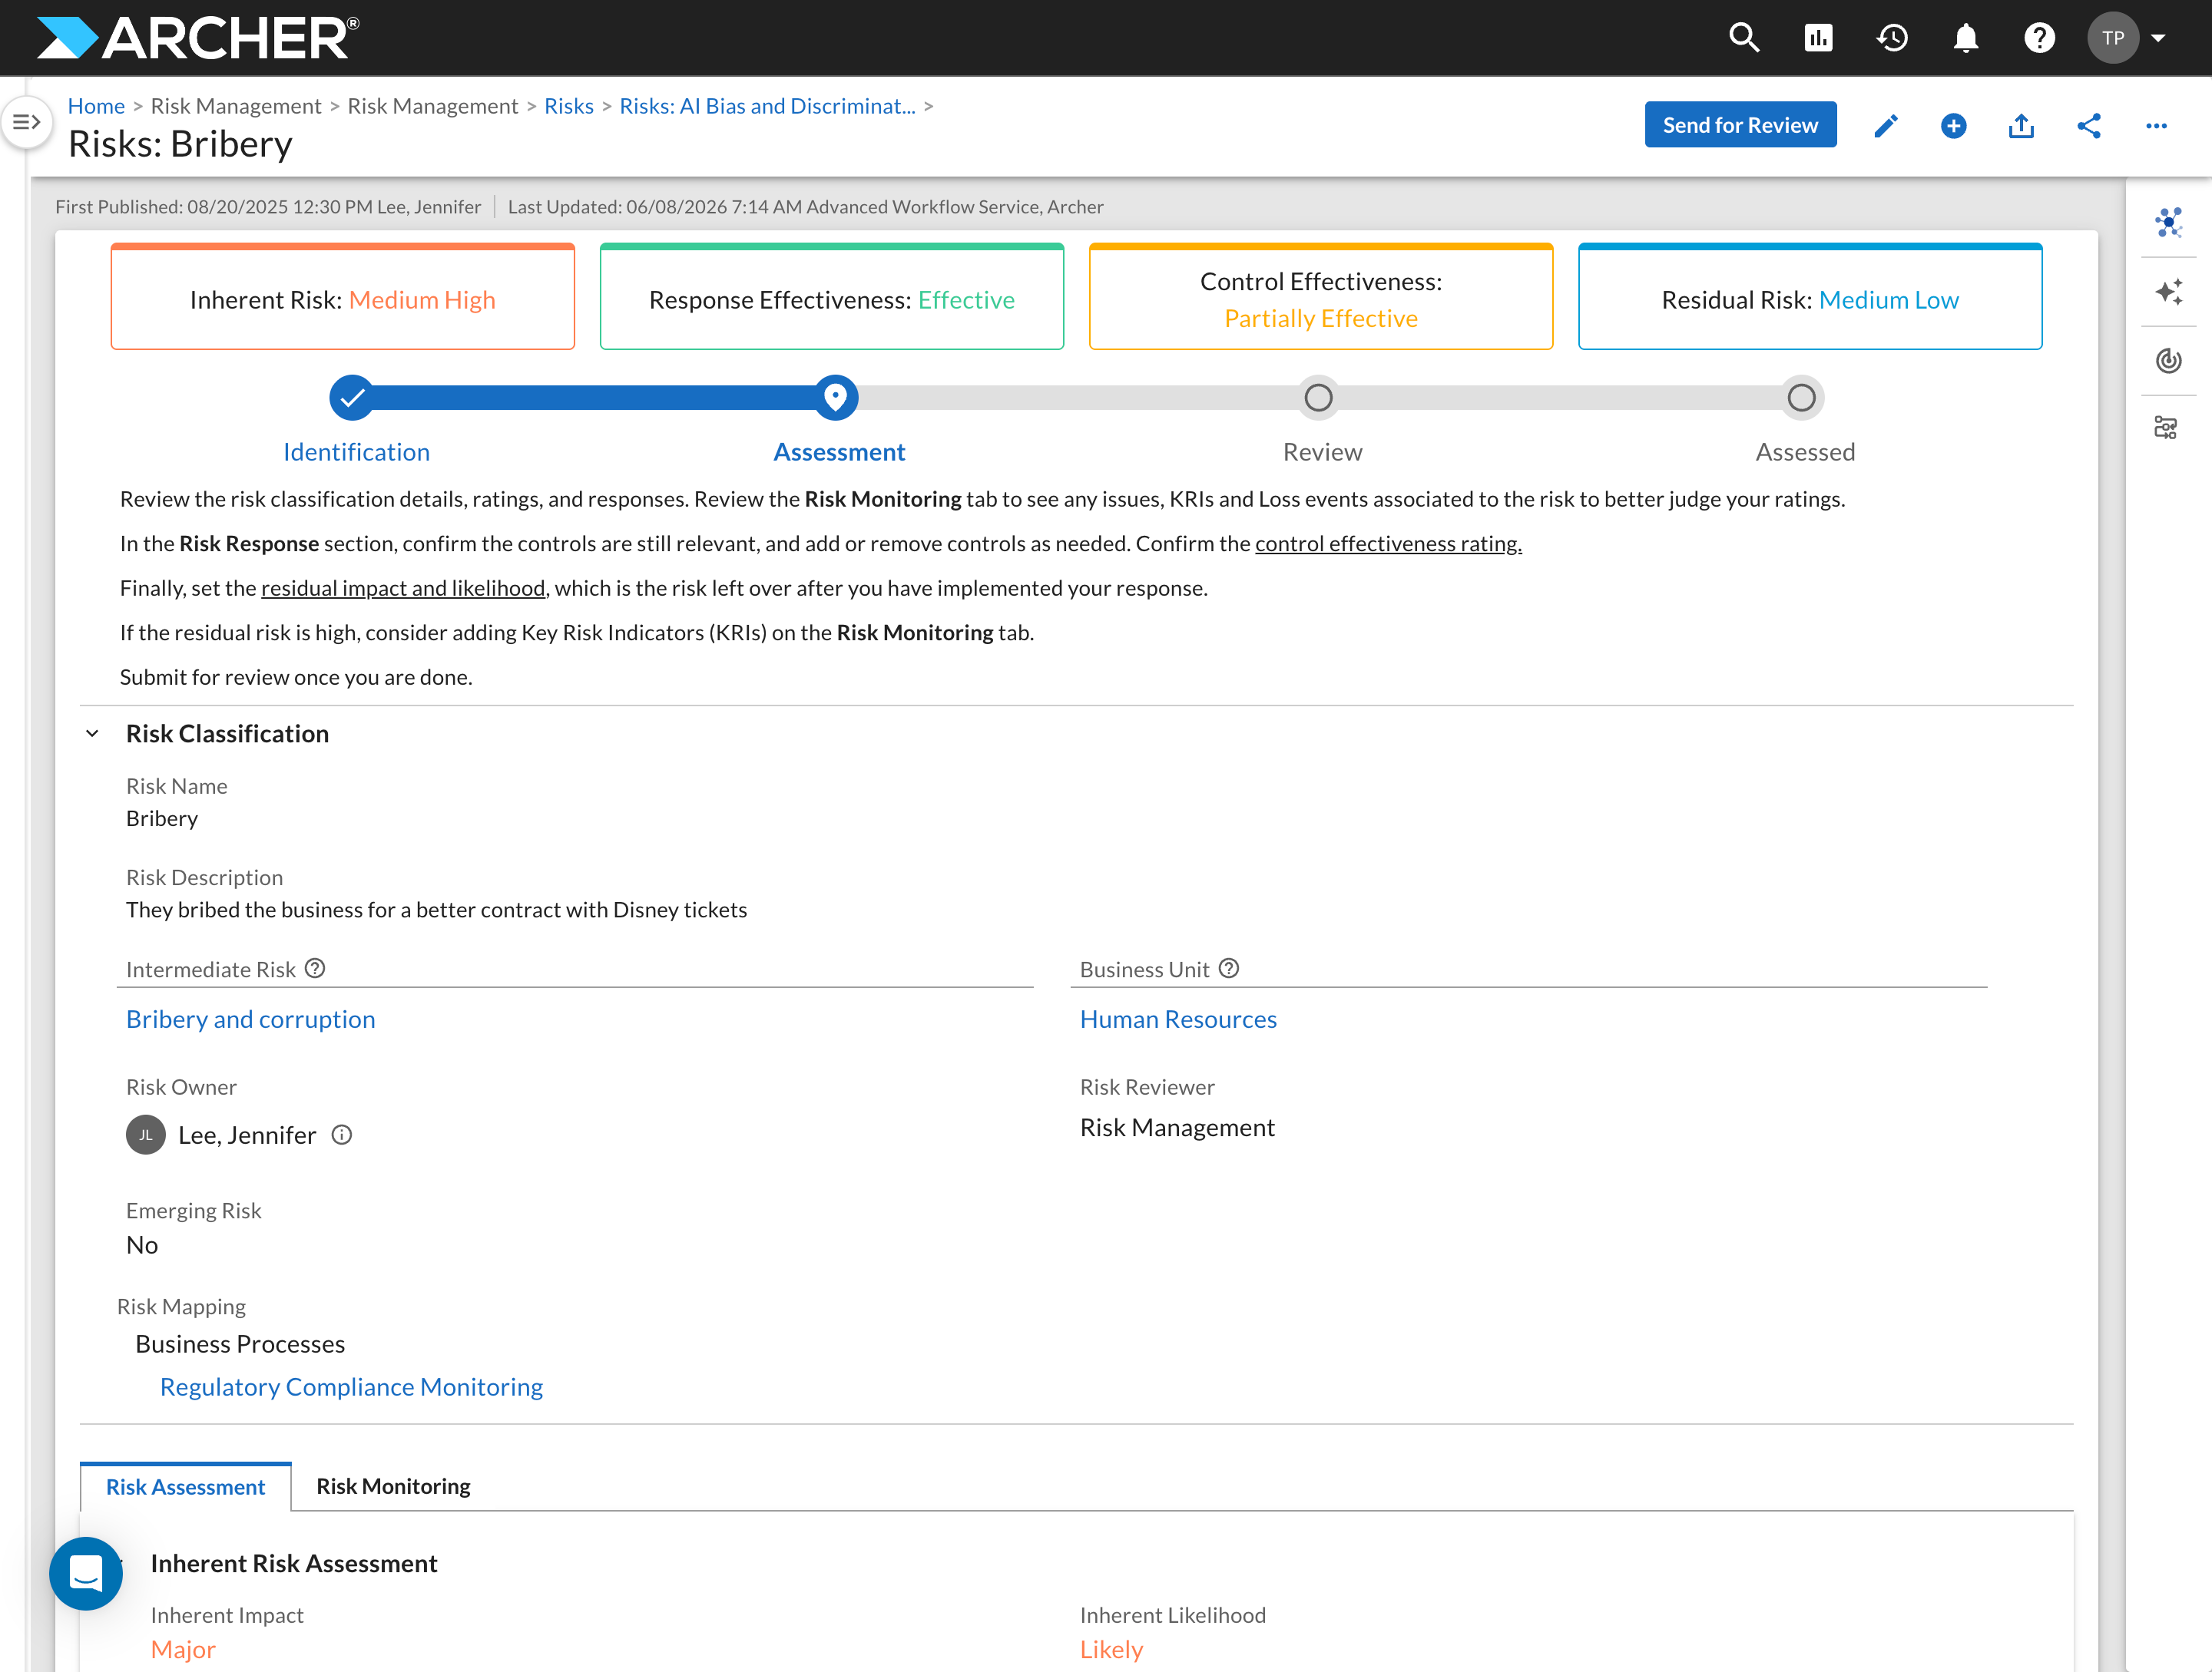Click the pencil edit record icon
The image size is (2212, 1672).
point(1885,125)
